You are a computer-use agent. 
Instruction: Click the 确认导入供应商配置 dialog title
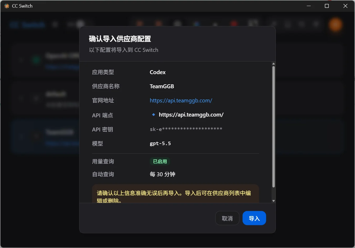point(120,39)
